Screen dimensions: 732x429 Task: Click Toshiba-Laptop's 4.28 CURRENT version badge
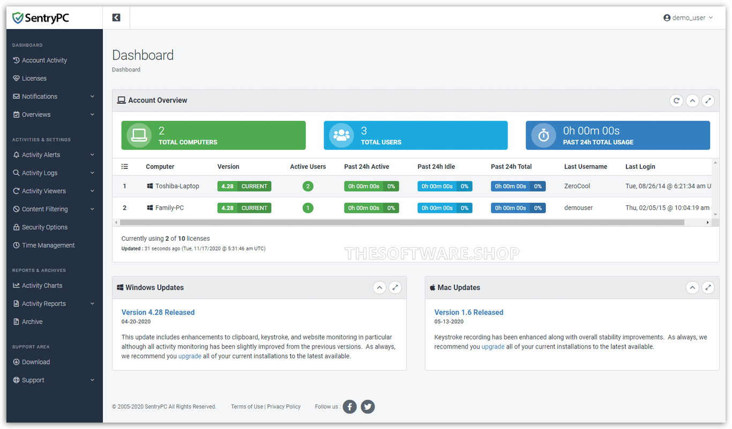coord(244,186)
